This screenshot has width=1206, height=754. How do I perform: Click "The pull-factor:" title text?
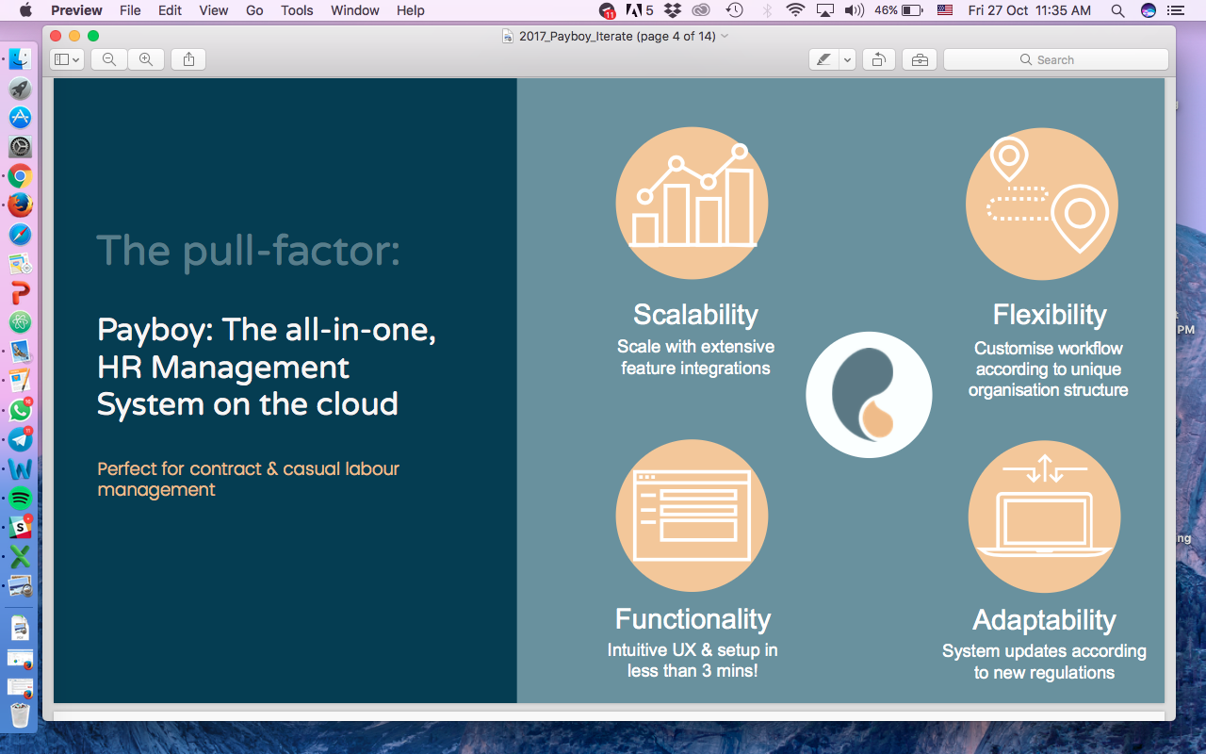(248, 252)
